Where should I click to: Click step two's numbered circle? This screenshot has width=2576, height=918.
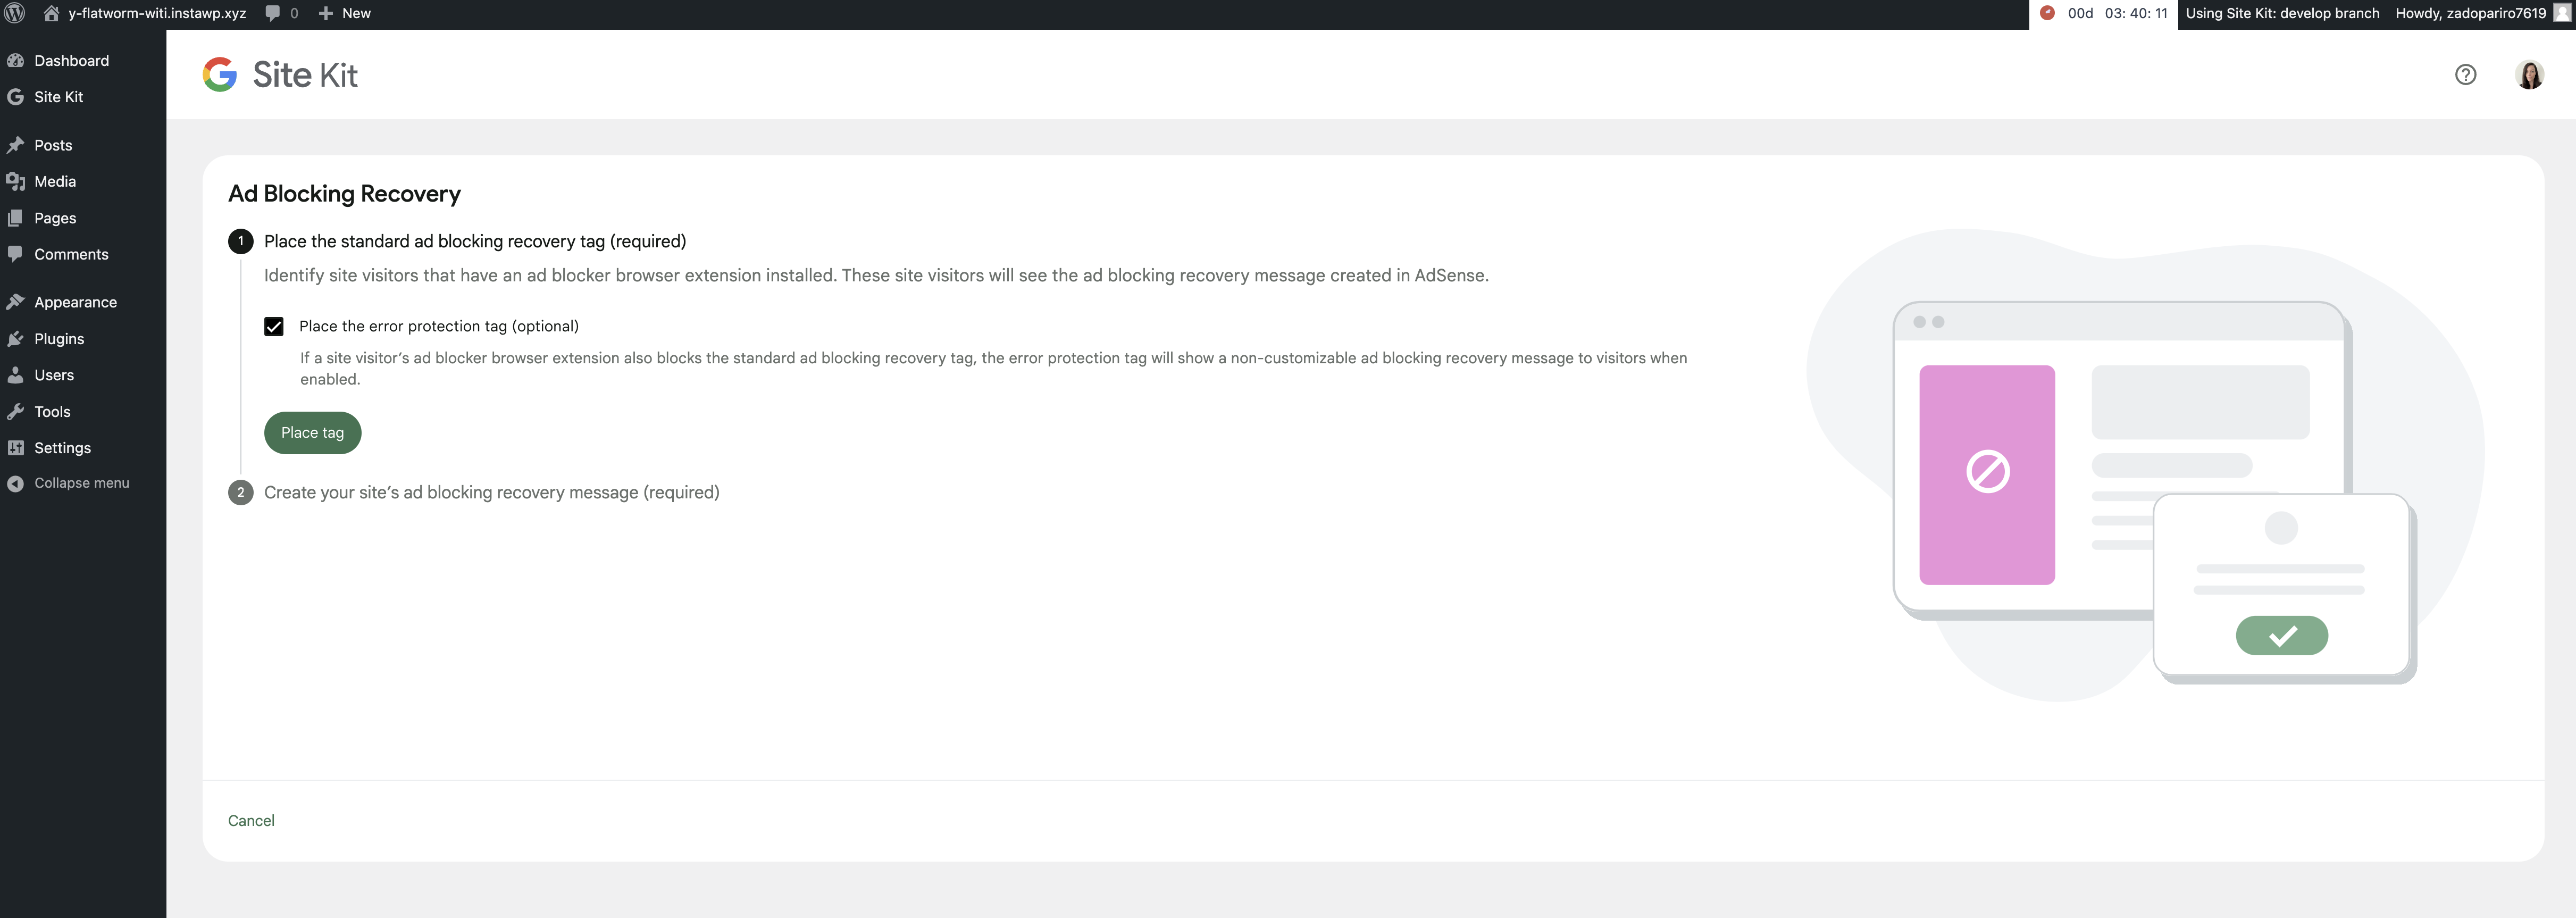[240, 492]
